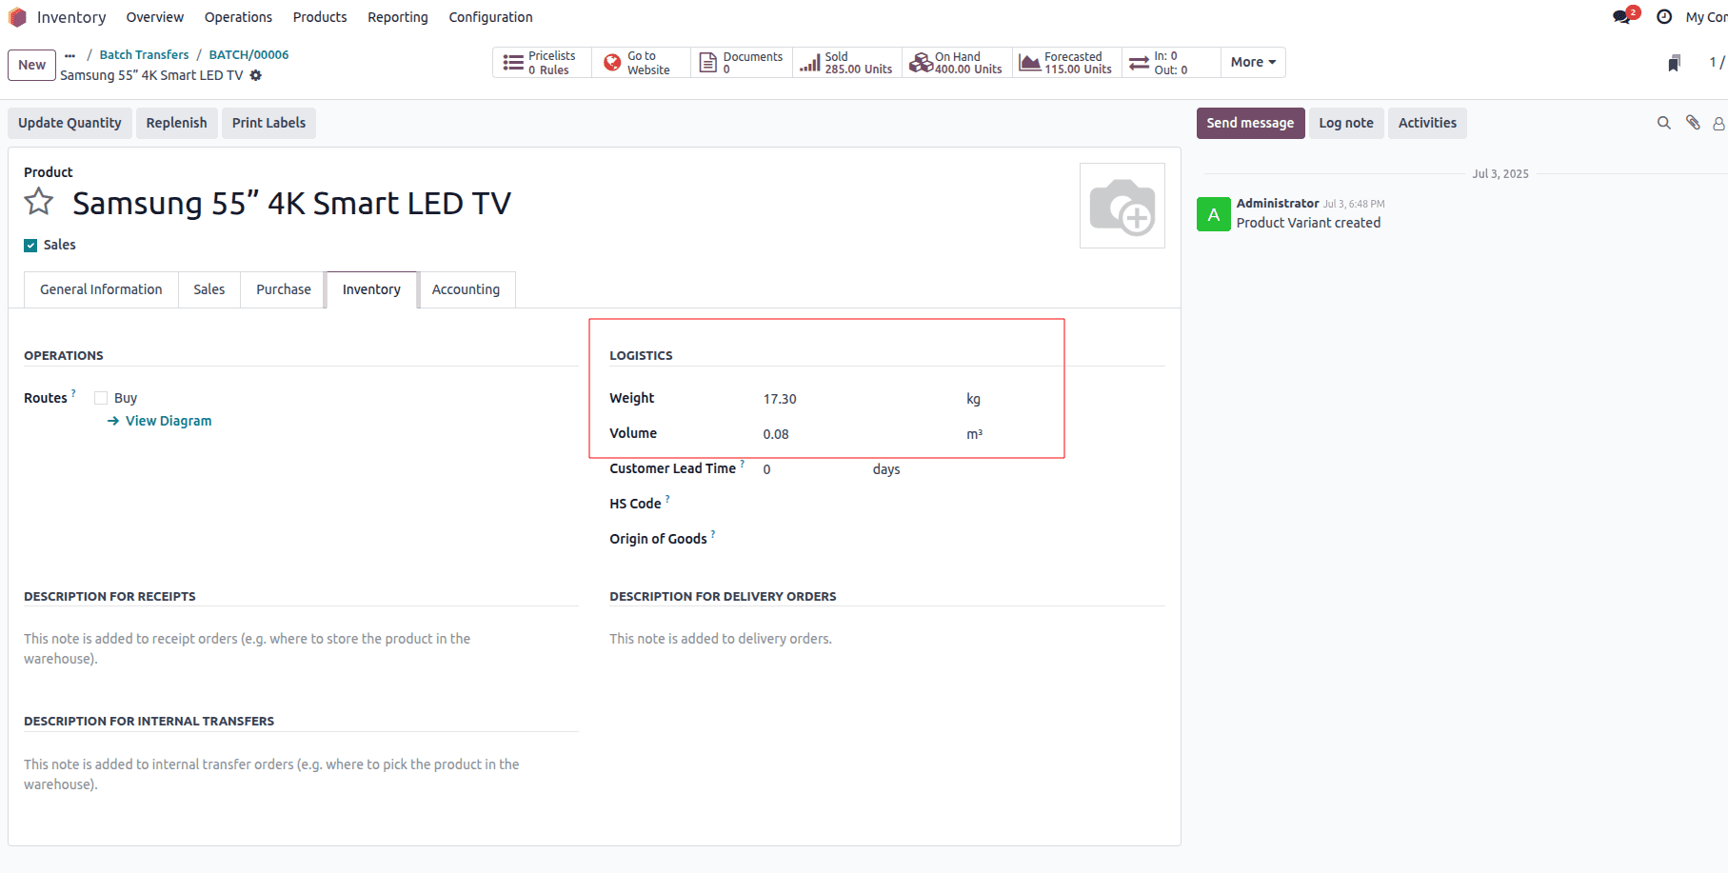Click the Go to Website globe button
This screenshot has width=1728, height=873.
coord(640,63)
